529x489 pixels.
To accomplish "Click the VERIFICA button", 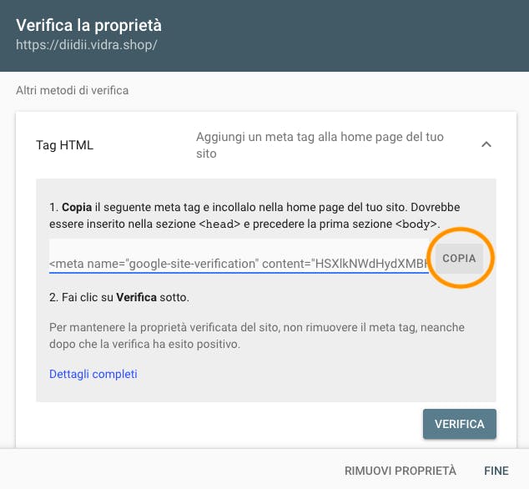I will [x=460, y=424].
